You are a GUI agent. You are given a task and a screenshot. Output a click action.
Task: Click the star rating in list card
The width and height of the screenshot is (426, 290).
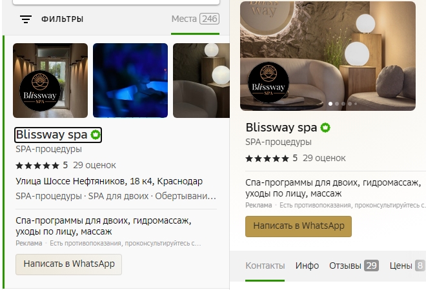click(37, 166)
